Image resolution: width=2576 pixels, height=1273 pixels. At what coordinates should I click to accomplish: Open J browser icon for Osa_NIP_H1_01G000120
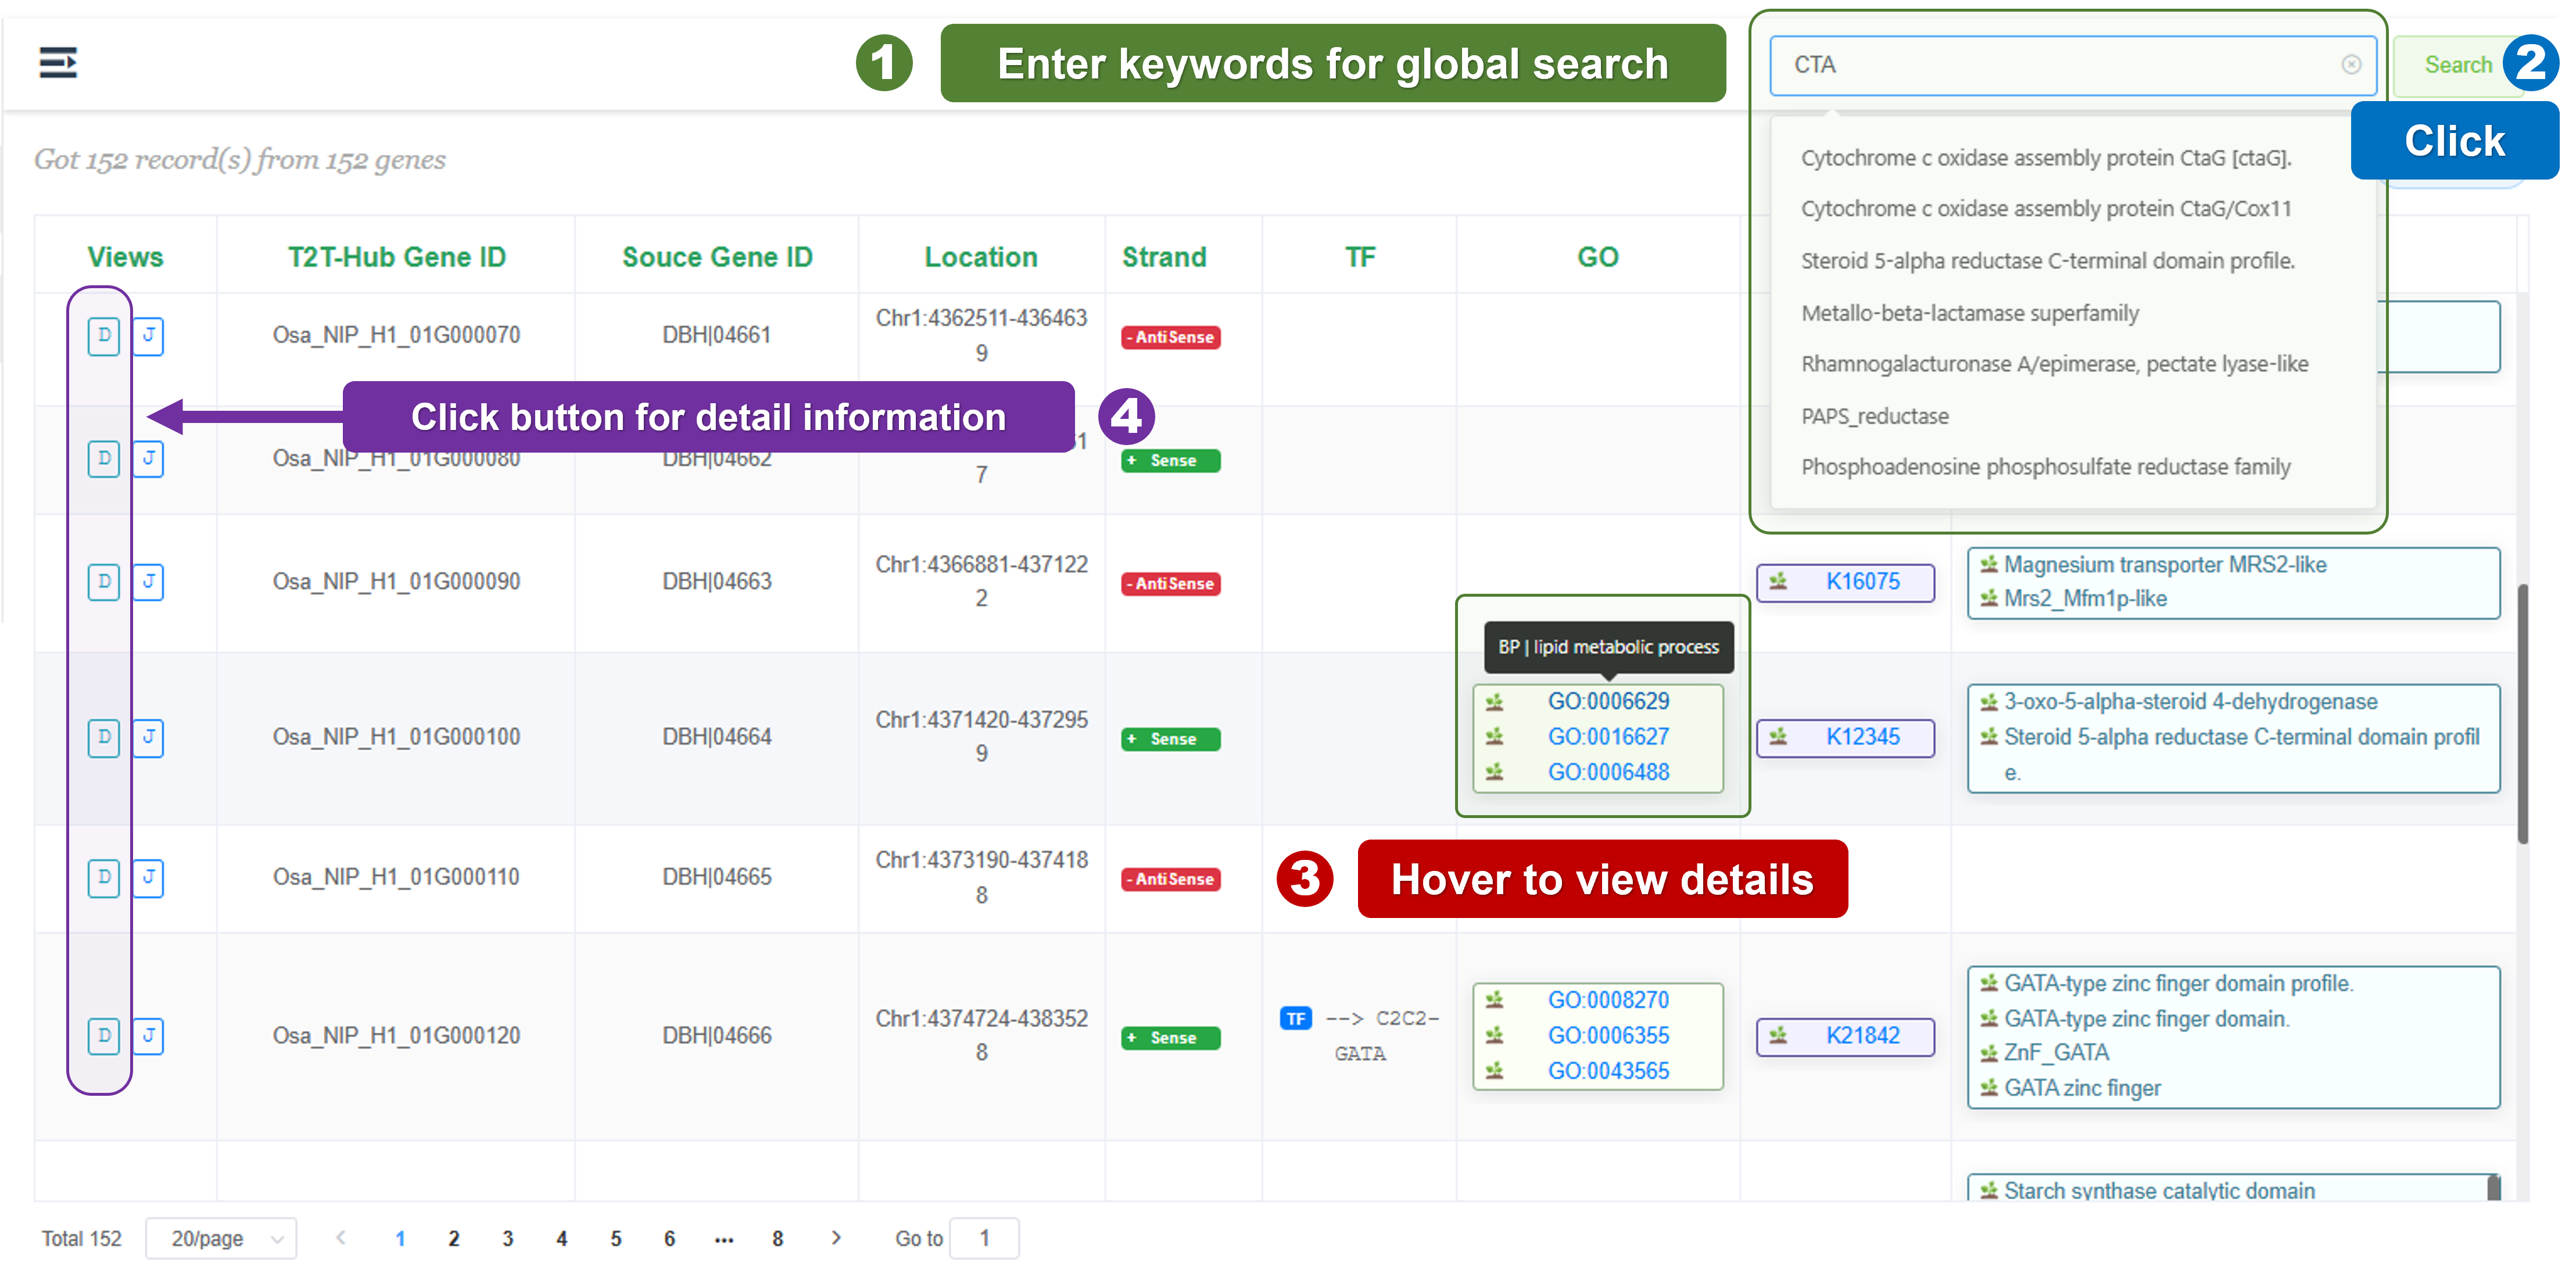pos(148,1035)
